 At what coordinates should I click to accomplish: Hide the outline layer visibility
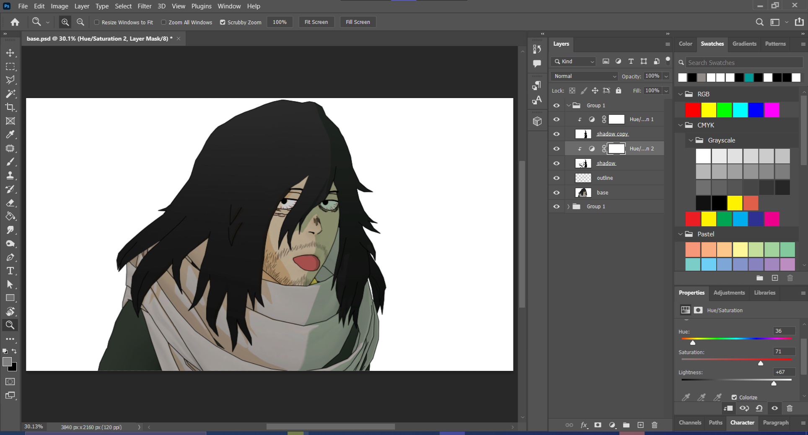point(557,178)
